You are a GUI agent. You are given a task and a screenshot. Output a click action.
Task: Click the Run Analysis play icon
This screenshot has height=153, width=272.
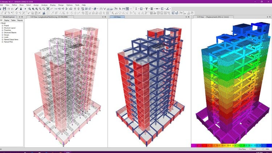[26, 8]
